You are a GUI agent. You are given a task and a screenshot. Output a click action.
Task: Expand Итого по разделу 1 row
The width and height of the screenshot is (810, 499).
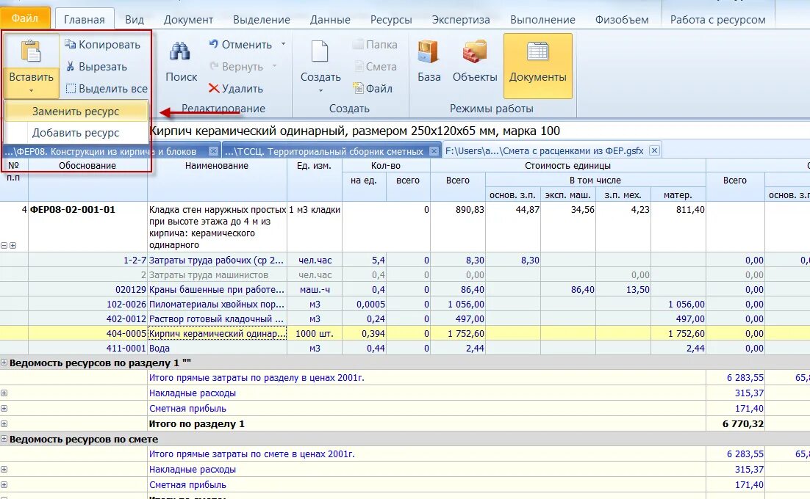(x=4, y=423)
